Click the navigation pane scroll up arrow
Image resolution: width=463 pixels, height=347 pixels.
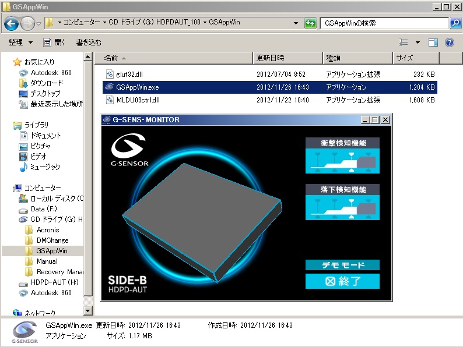[87, 56]
